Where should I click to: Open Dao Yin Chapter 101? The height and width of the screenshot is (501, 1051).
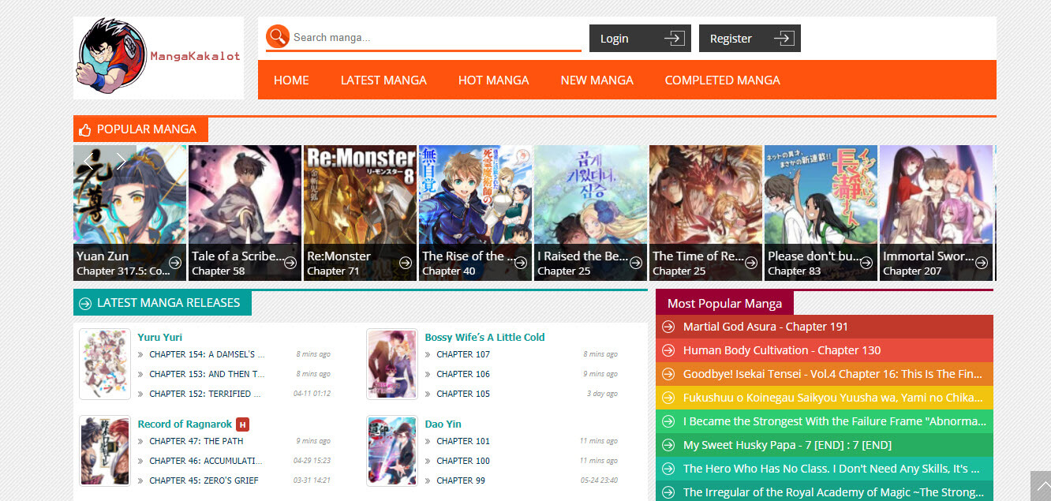[x=463, y=441]
